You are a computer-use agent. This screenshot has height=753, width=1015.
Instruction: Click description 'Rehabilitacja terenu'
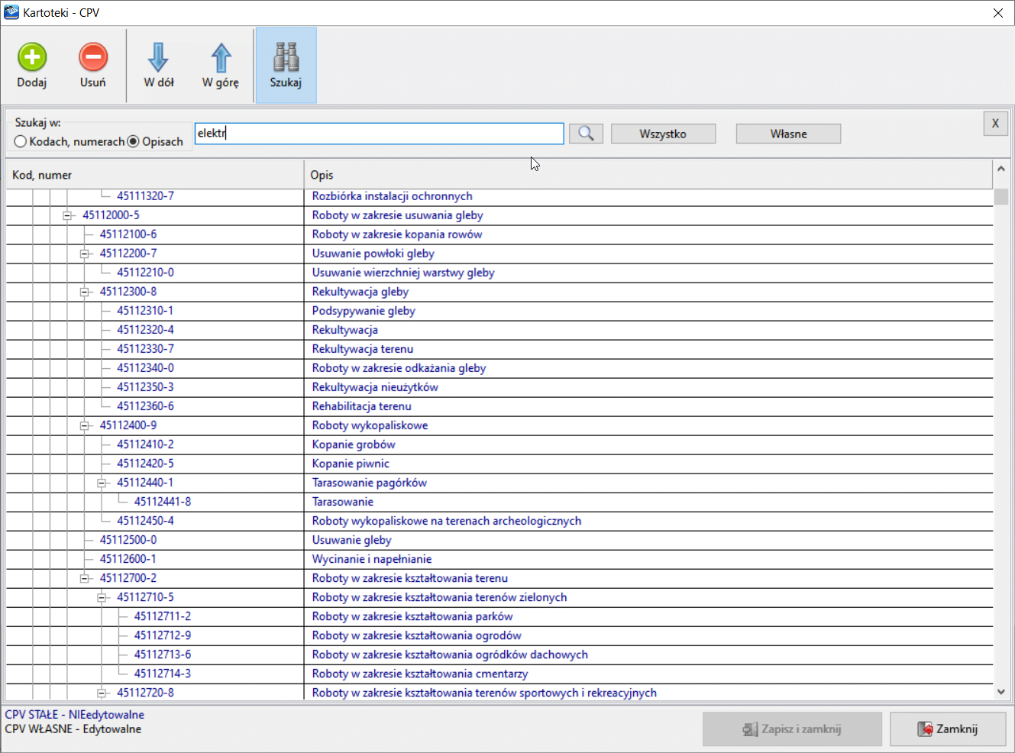coord(361,406)
